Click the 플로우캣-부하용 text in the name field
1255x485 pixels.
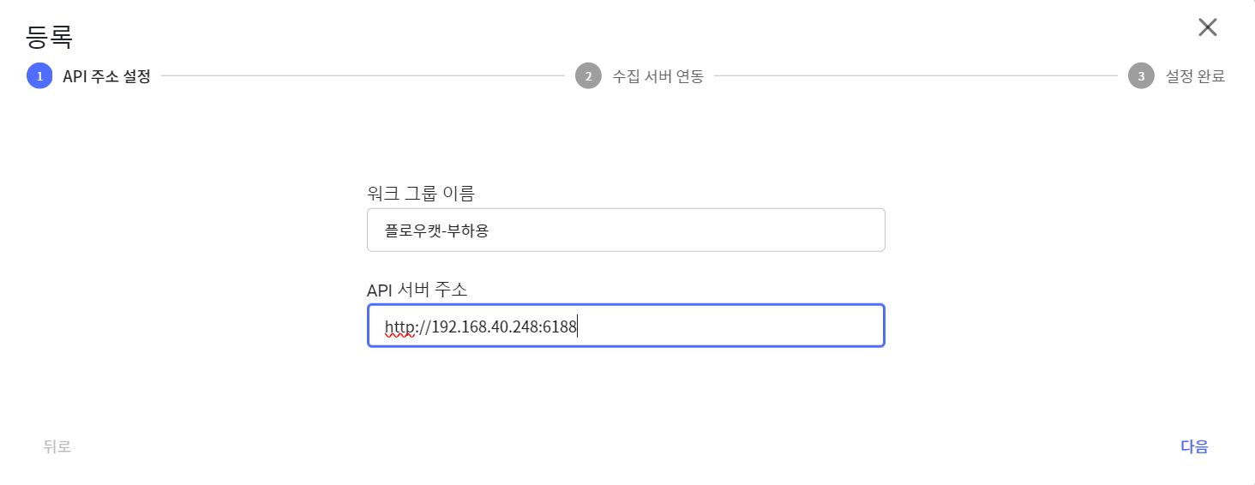pyautogui.click(x=436, y=231)
